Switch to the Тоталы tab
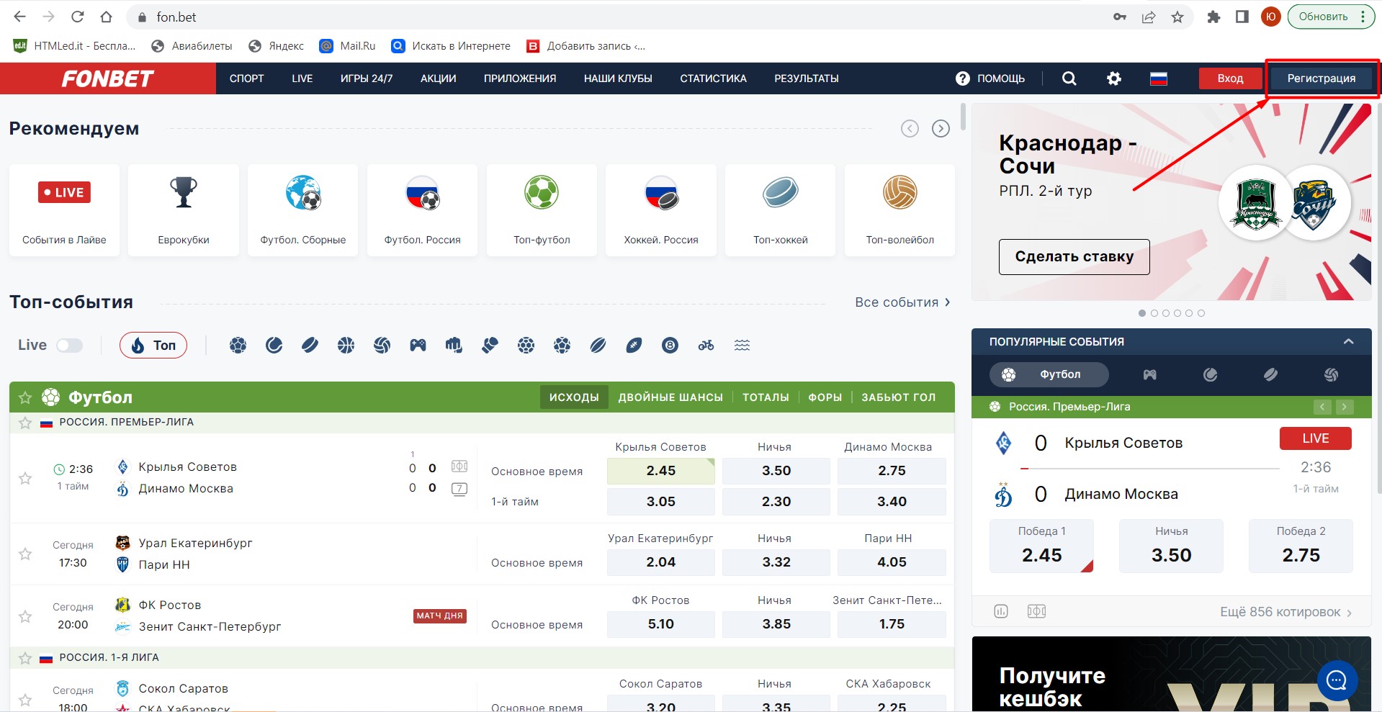 click(x=765, y=397)
